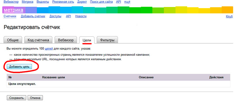Visit the Клуб link
This screenshot has height=105, width=234.
click(x=229, y=17)
